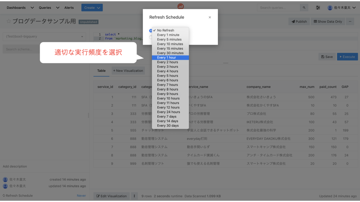
Task: Sort by category_id column header
Action: (x=127, y=87)
